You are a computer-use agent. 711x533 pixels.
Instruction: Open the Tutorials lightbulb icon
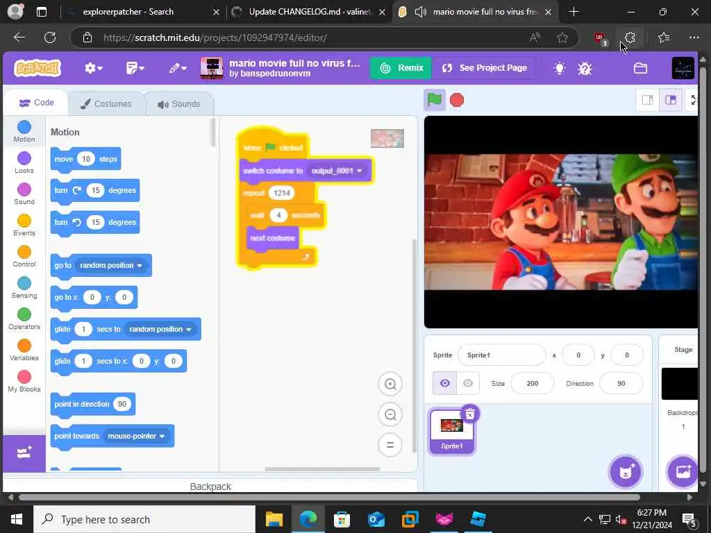(560, 69)
